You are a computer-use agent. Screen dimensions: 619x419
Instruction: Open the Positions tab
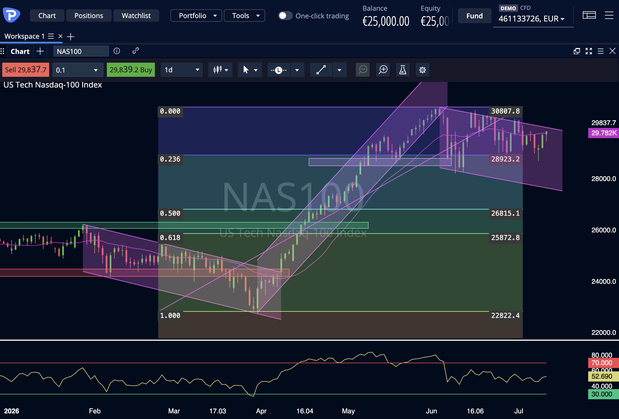89,16
